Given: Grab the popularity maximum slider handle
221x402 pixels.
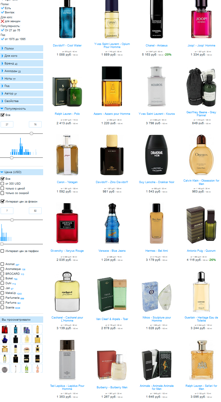Looking at the screenshot, I should (x=31, y=133).
